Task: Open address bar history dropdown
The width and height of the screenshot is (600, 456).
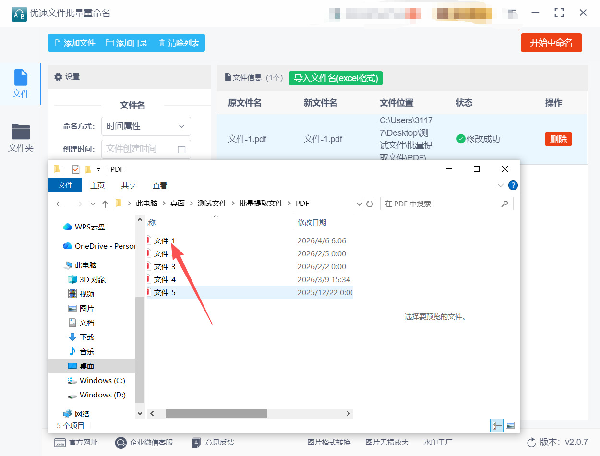Action: (360, 204)
